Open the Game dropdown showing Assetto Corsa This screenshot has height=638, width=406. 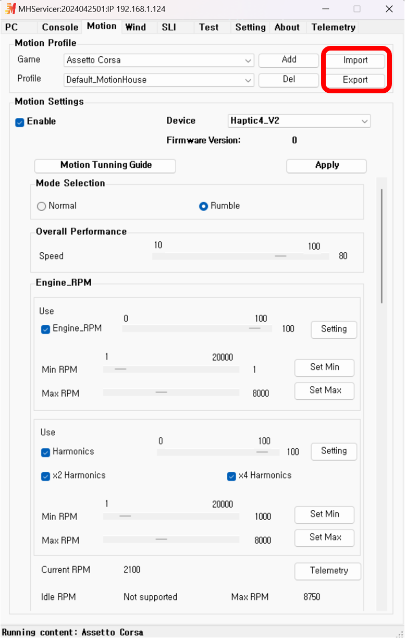tap(159, 60)
